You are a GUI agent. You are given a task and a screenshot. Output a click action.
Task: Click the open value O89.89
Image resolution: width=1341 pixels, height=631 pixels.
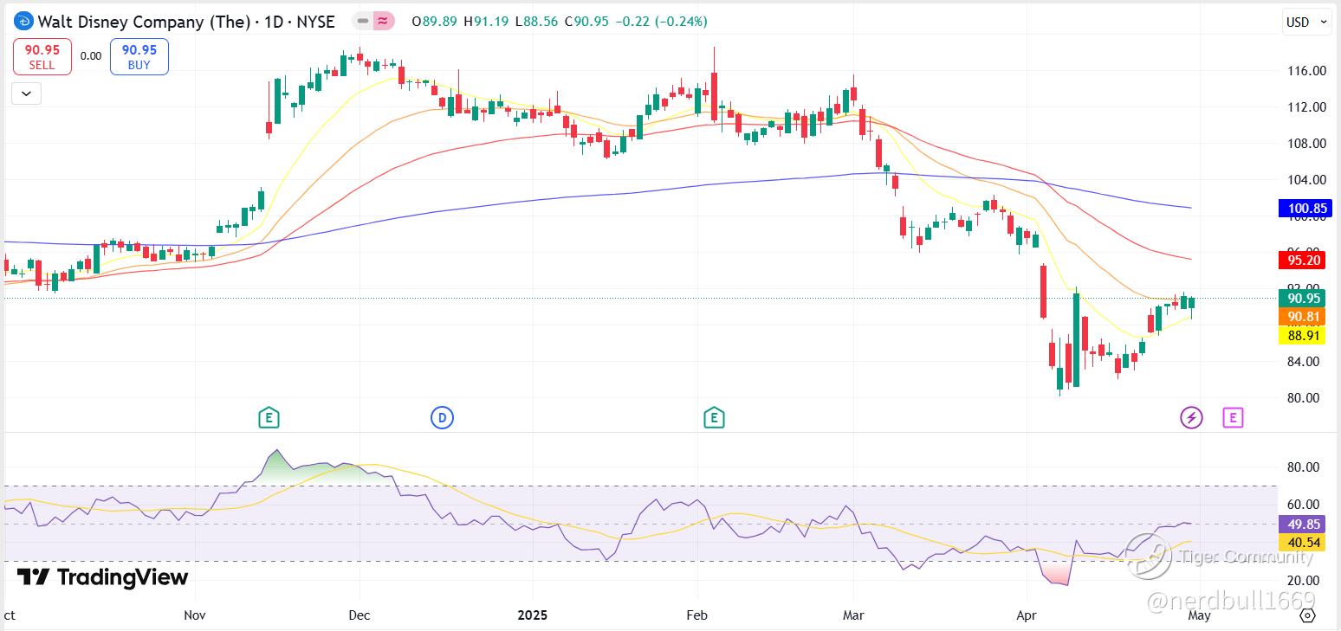436,22
